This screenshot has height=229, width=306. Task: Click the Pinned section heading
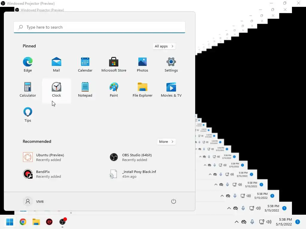click(x=29, y=46)
